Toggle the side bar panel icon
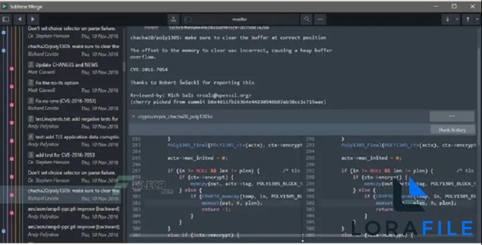This screenshot has width=482, height=245. click(x=5, y=19)
